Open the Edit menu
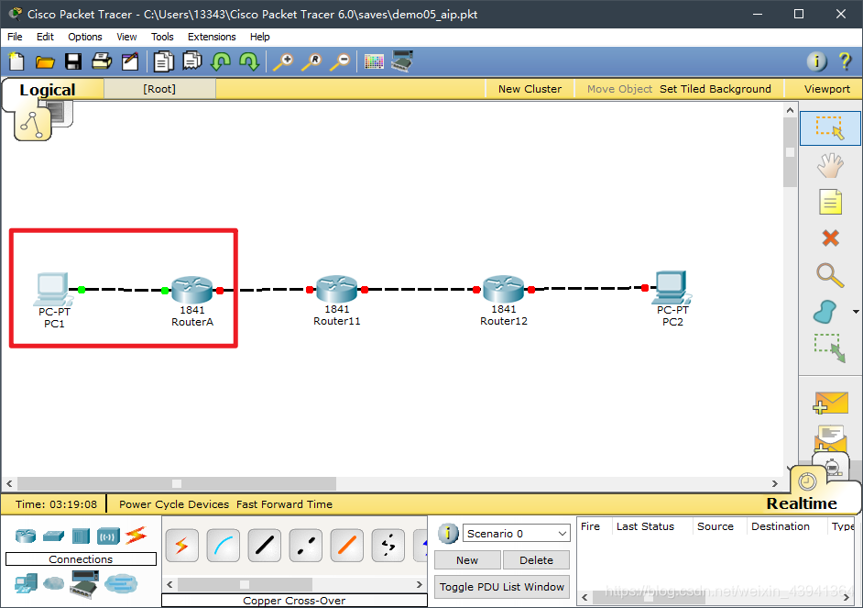The image size is (863, 608). click(45, 37)
